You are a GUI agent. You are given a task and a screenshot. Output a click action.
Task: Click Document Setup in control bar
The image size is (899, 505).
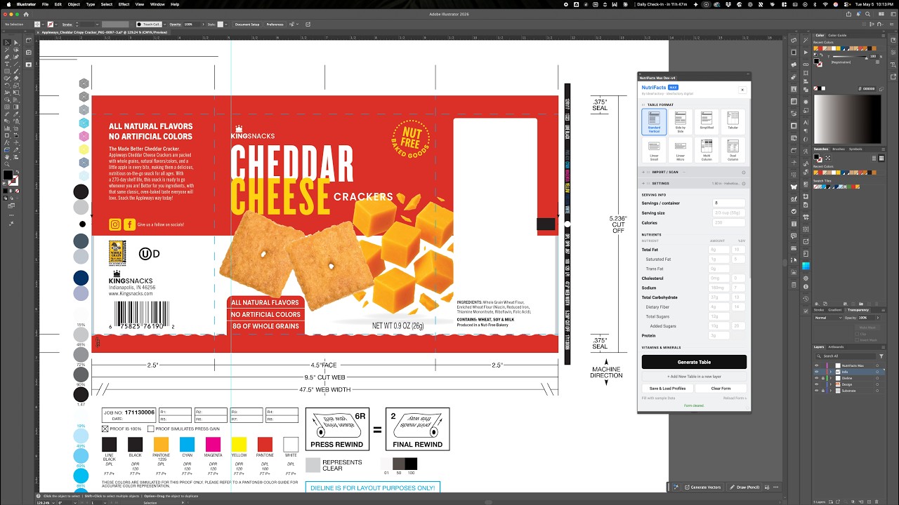click(247, 25)
